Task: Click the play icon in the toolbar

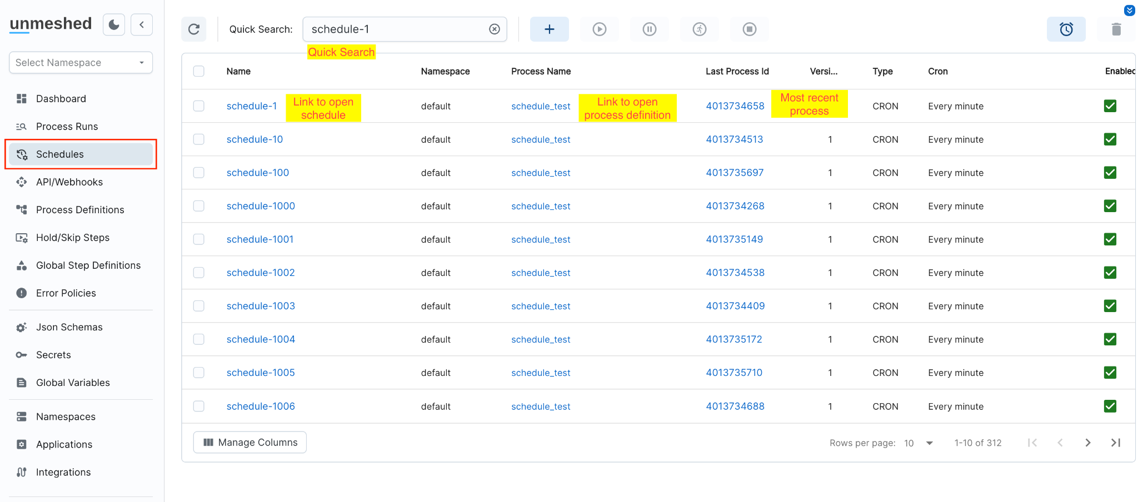Action: point(599,29)
